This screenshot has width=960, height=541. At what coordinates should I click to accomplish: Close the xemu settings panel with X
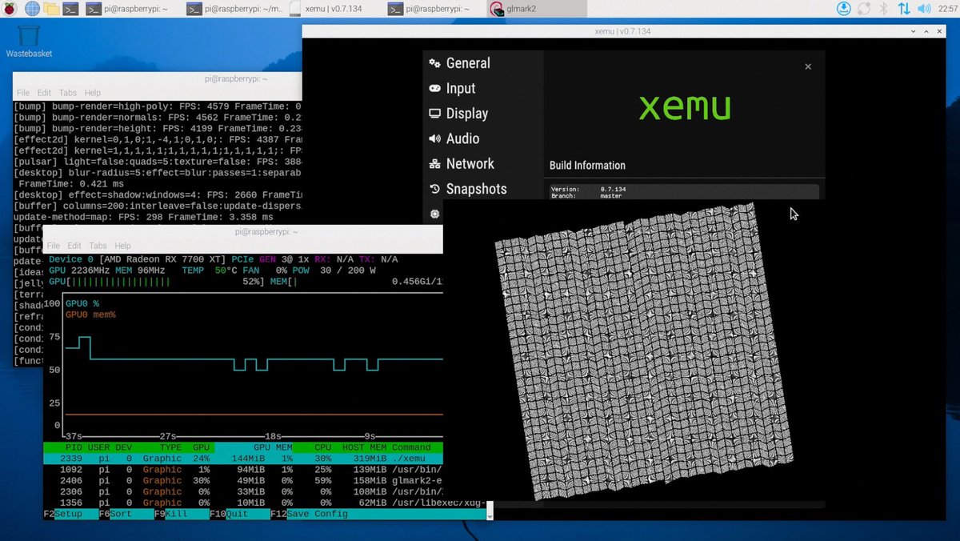point(808,66)
